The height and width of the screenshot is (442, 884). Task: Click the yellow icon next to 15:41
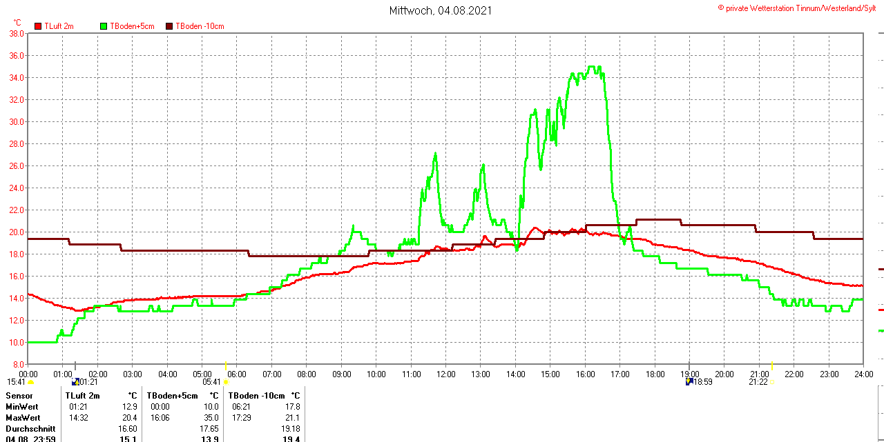point(30,382)
